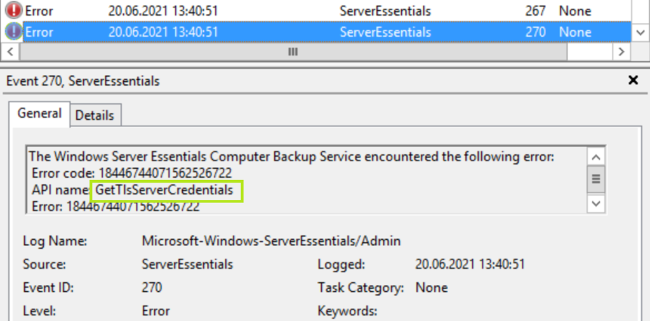Click the error icon of selected event 270
The image size is (650, 321).
(13, 32)
